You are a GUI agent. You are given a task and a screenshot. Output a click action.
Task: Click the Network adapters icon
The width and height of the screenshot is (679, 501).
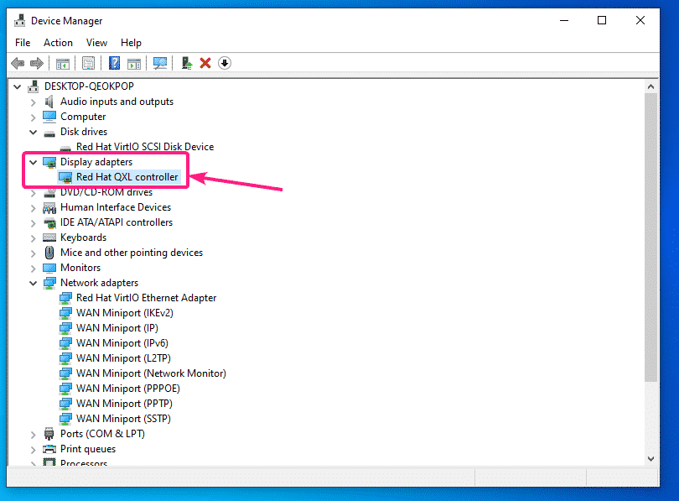[49, 284]
